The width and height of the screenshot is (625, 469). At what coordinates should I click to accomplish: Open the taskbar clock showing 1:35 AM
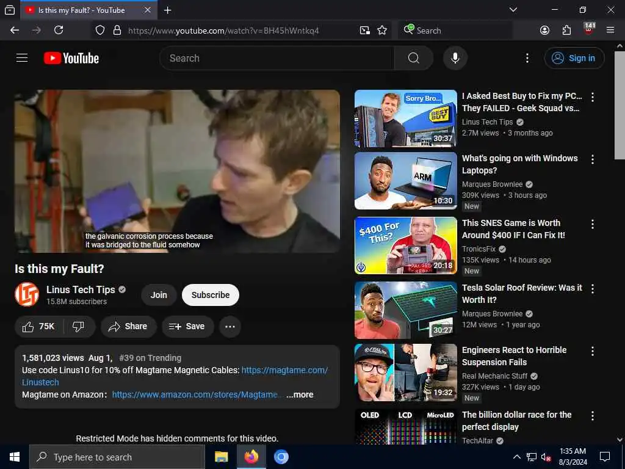tap(573, 457)
